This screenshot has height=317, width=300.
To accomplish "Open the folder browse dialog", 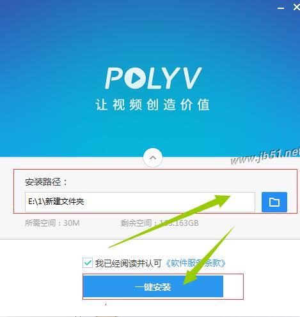I will pos(274,202).
